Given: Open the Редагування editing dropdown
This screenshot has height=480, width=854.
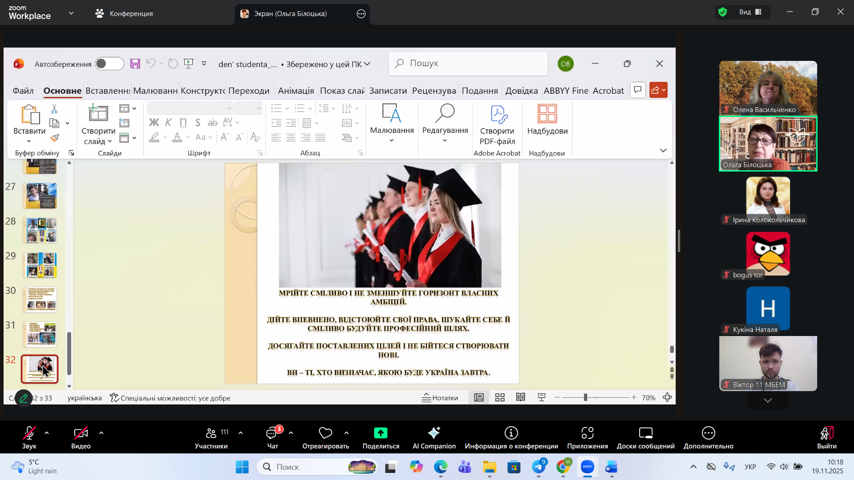Looking at the screenshot, I should point(445,125).
